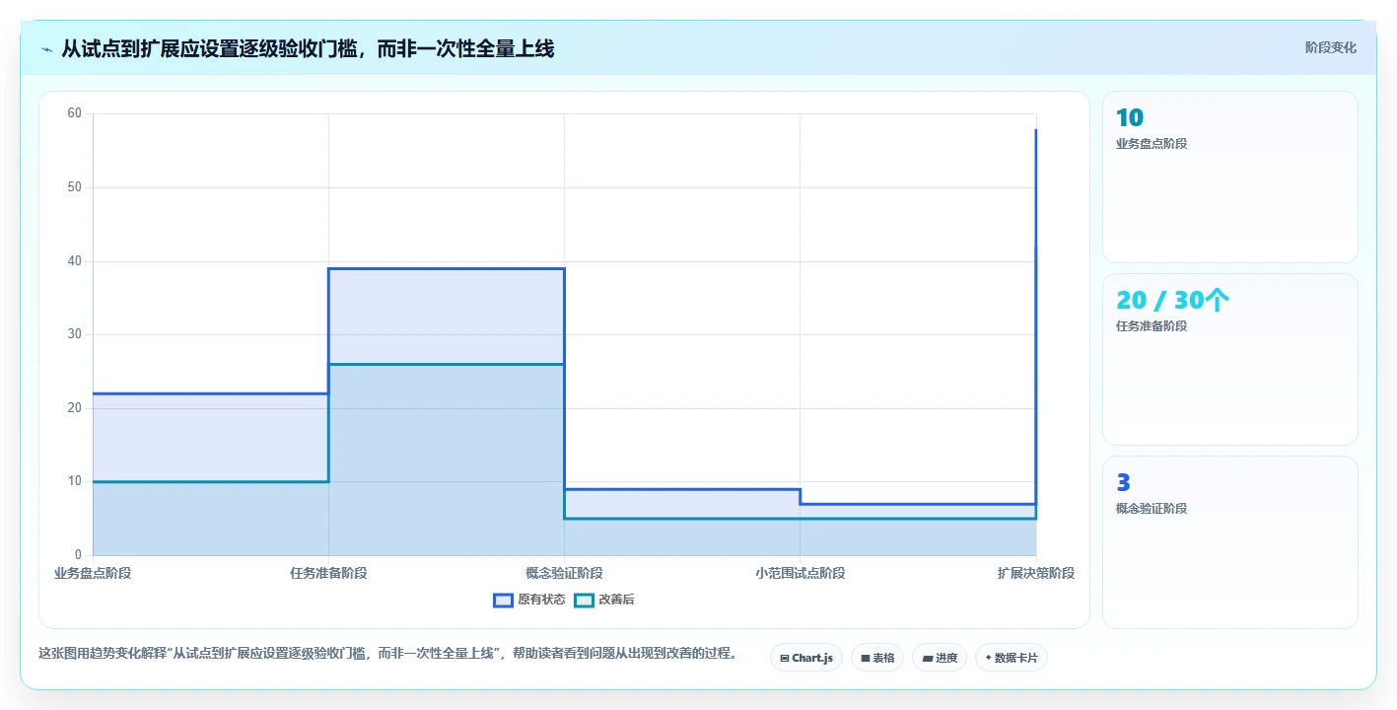Select the Chart.js chip
Screen dimensions: 1397x710
pyautogui.click(x=806, y=658)
